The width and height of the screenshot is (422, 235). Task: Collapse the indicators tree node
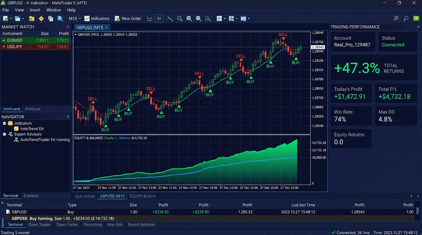(4, 123)
